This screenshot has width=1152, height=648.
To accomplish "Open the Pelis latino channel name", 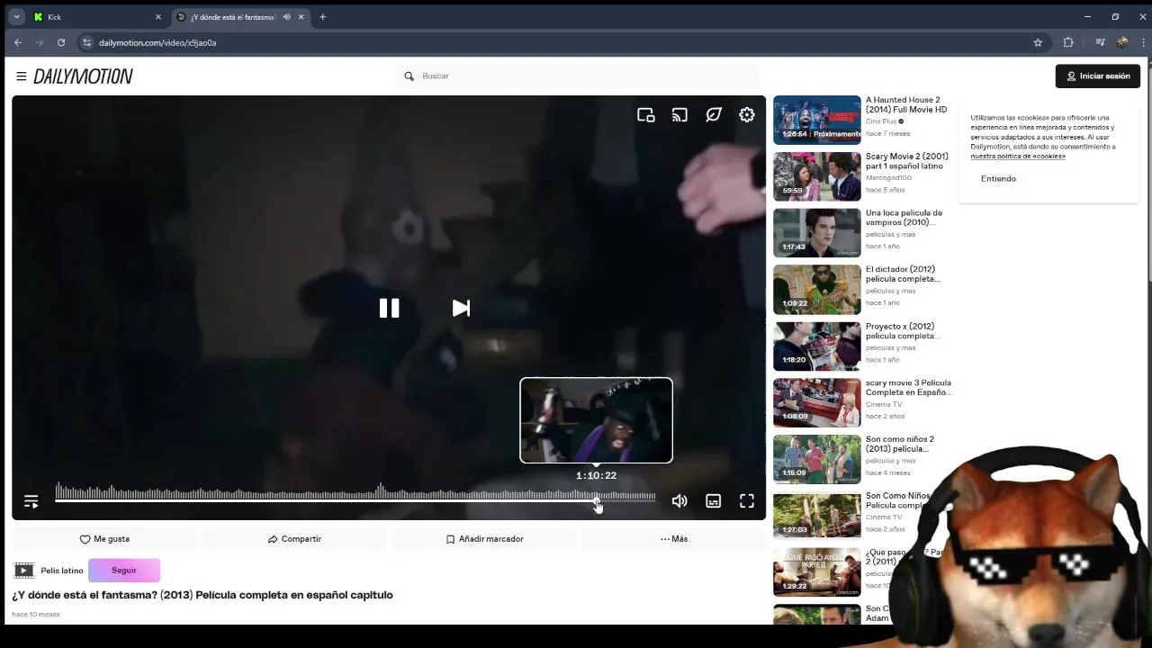I will point(62,571).
